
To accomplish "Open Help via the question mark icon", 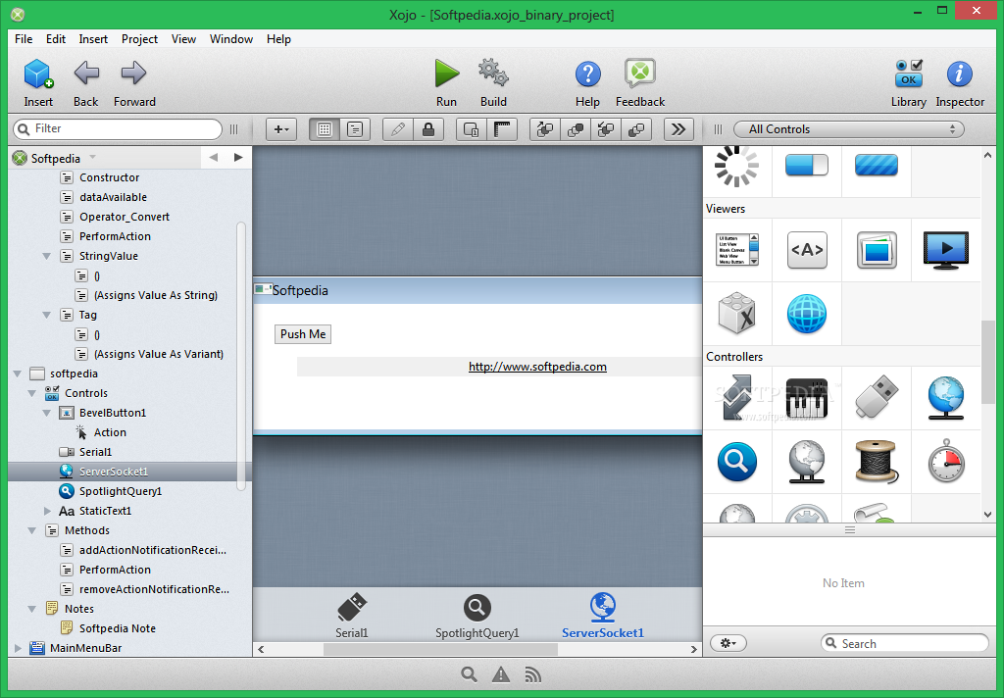I will (x=587, y=75).
